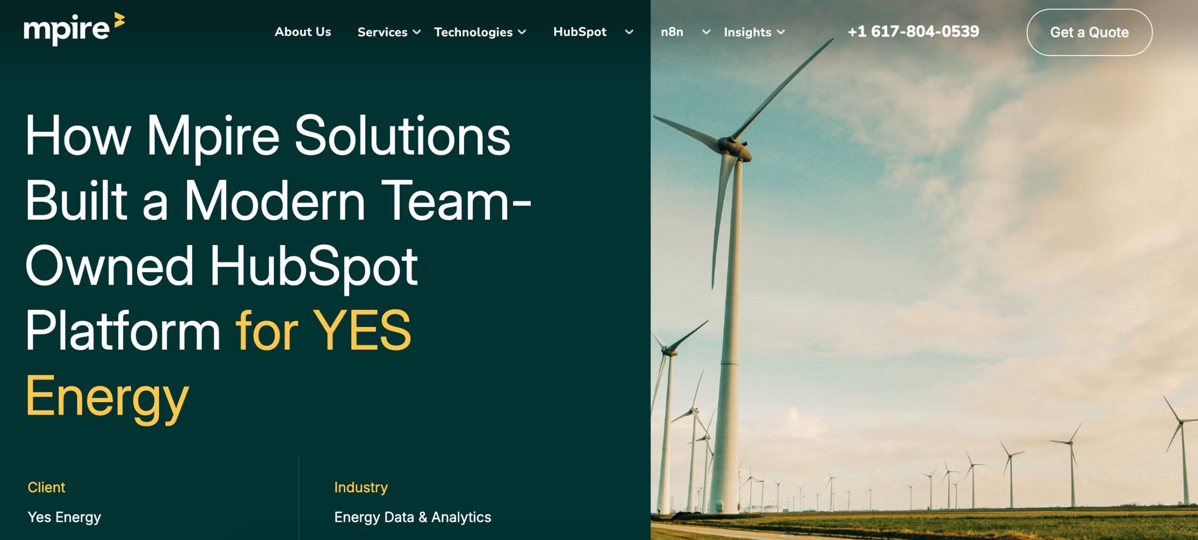Expand the n8n dropdown chevron
Screen dimensions: 1198x540
tap(706, 32)
